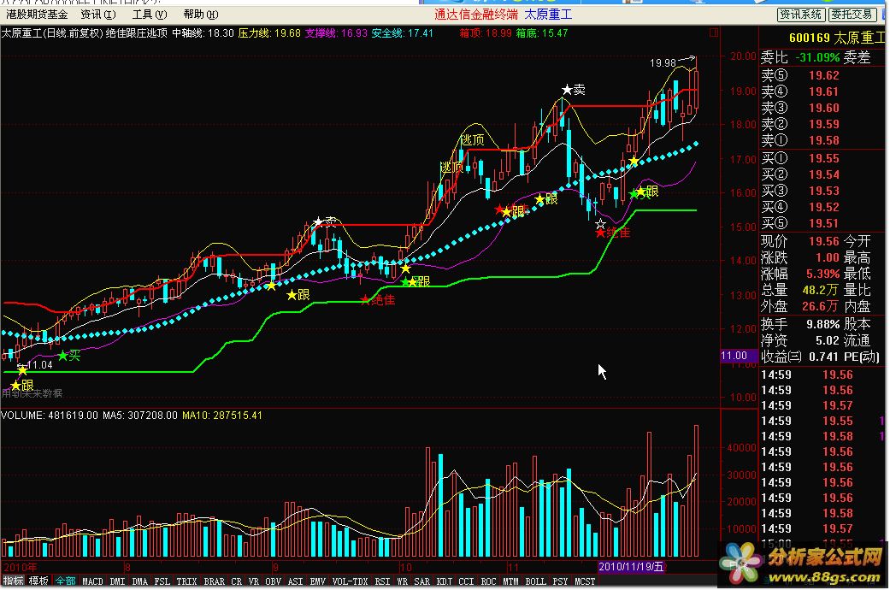Switch to the WR indicator

point(403,581)
